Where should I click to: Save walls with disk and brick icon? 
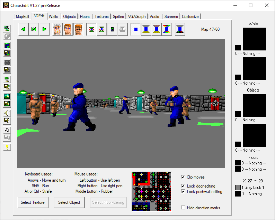[x=7, y=70]
